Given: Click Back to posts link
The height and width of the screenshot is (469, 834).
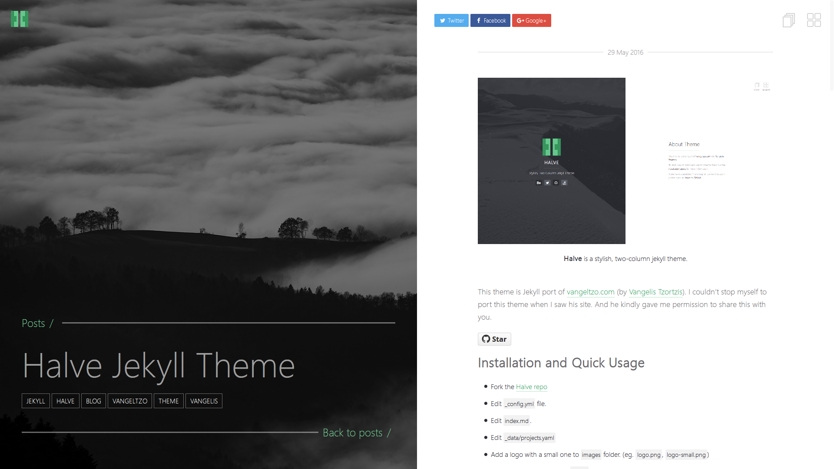Looking at the screenshot, I should pos(352,433).
